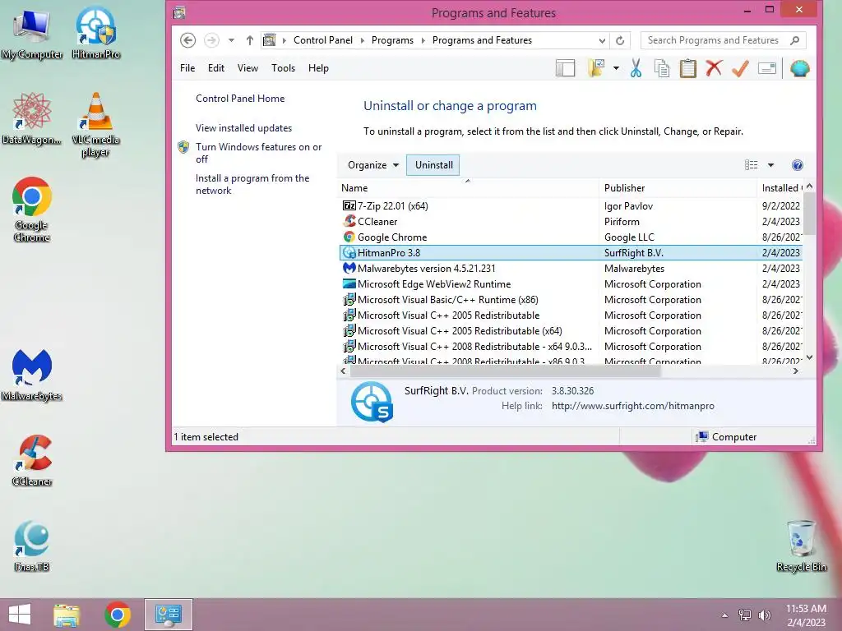Select Google Chrome desktop shortcut
Viewport: 842px width, 631px height.
[32, 210]
